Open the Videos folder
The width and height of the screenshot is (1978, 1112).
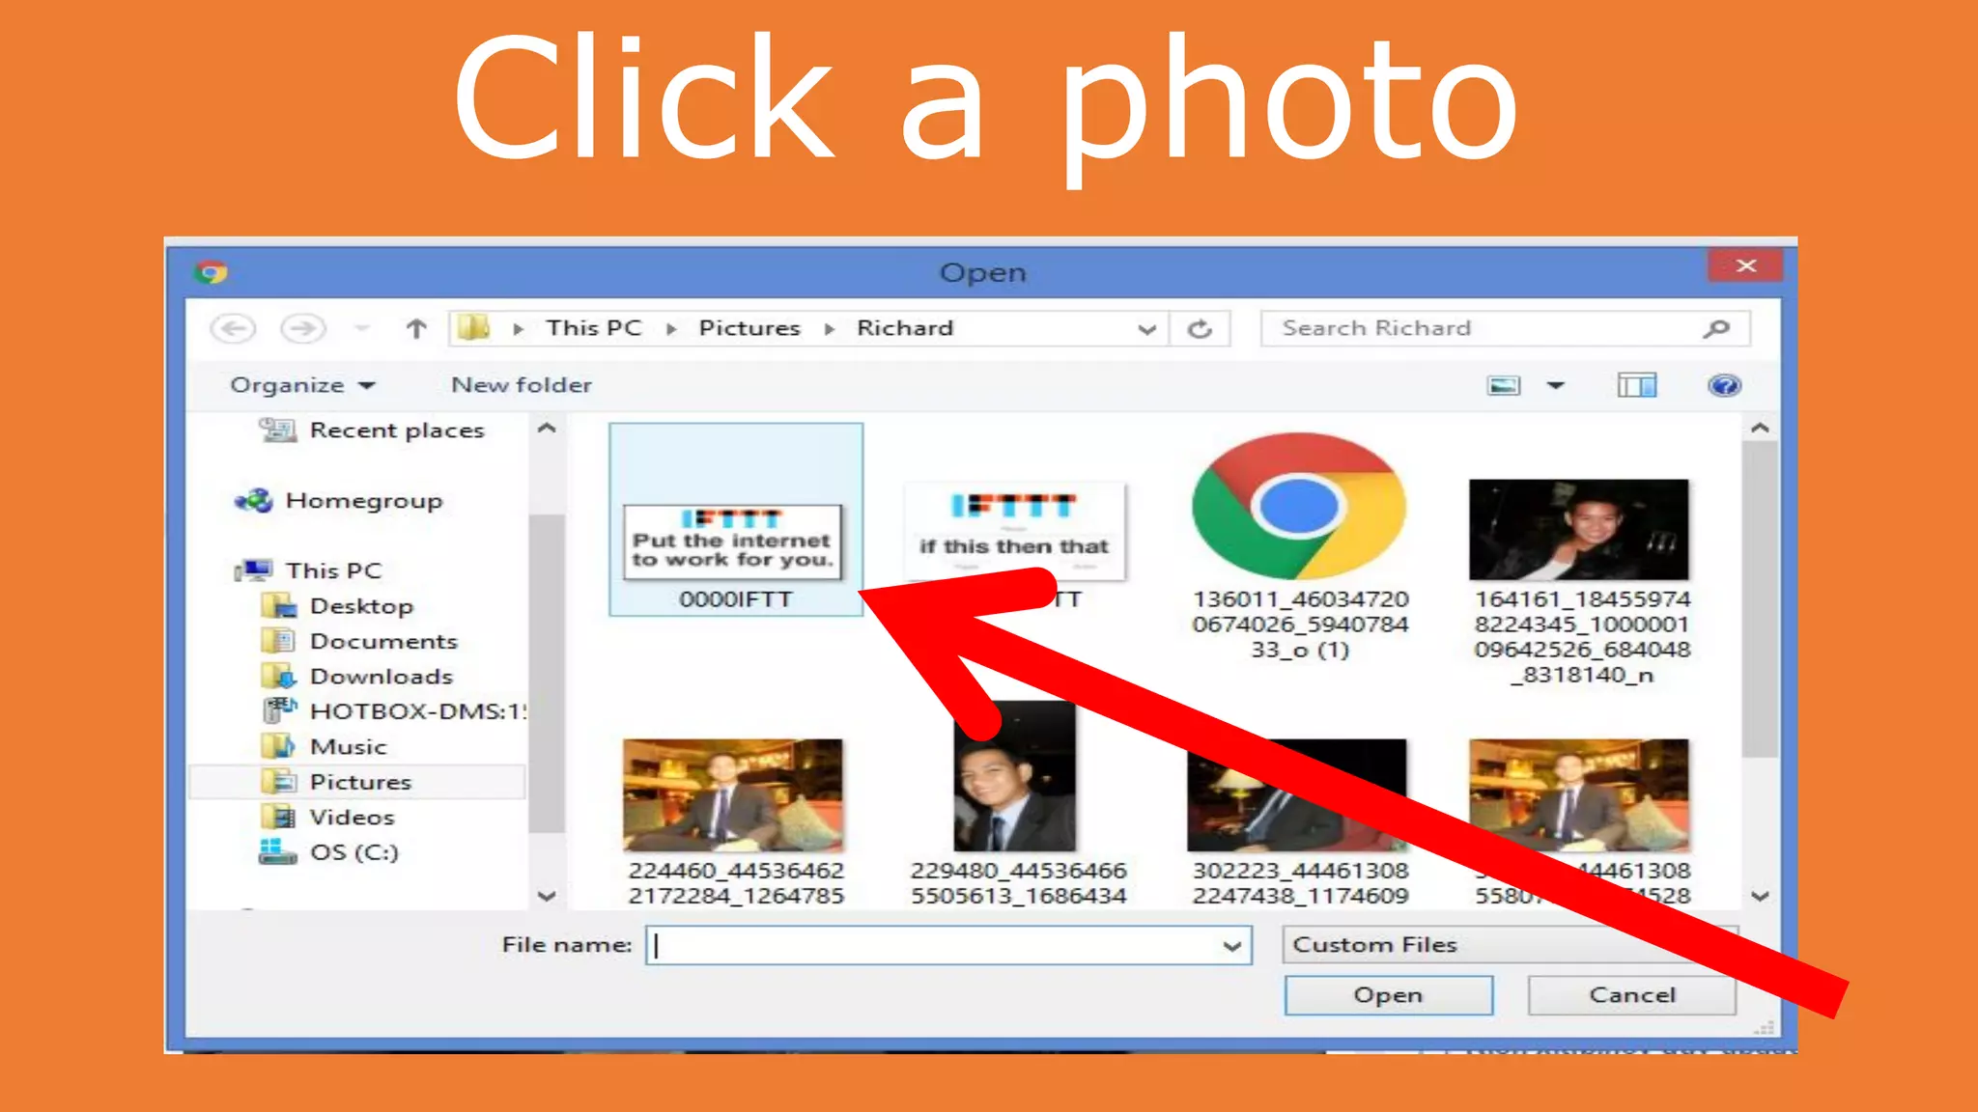tap(352, 818)
